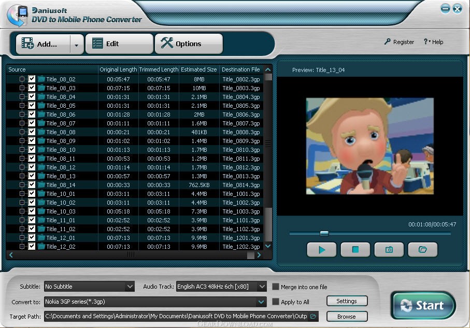Screen dimensions: 470x328
Task: Click the Trimmed Length column header
Action: pyautogui.click(x=159, y=69)
